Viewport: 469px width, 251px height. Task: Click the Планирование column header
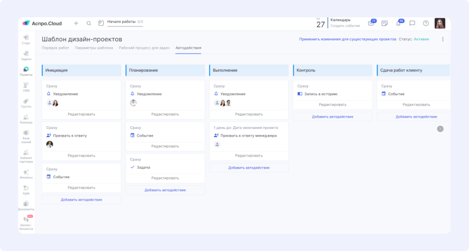(165, 70)
